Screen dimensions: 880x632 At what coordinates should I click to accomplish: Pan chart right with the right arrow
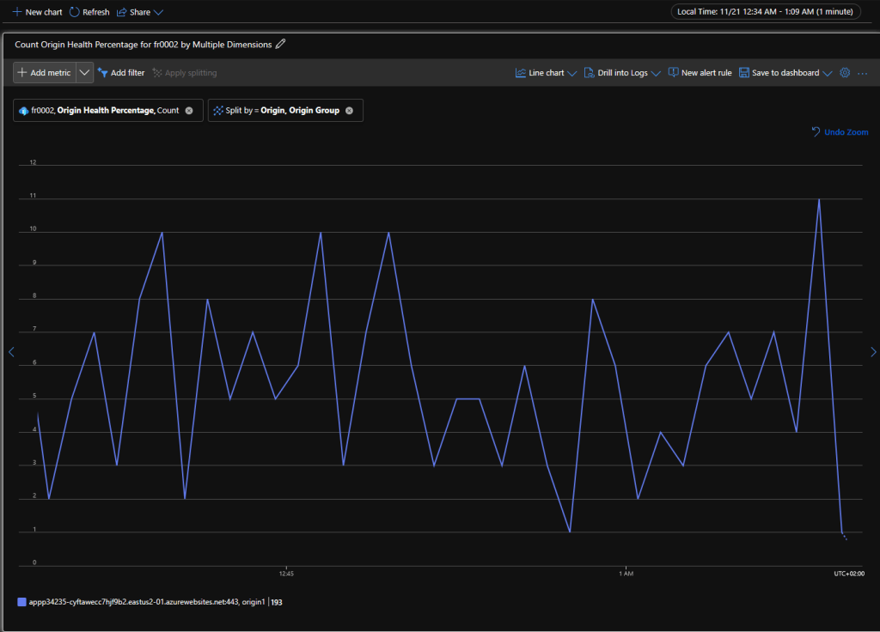(873, 352)
